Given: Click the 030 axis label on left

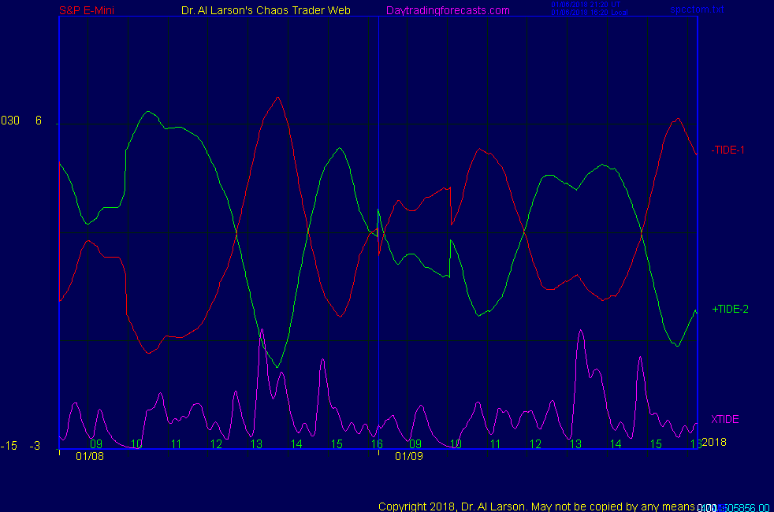Looking at the screenshot, I should click(10, 121).
